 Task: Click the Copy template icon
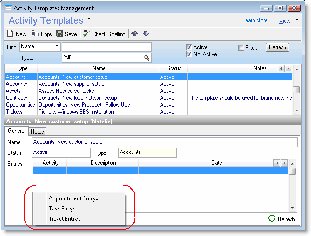coord(35,34)
